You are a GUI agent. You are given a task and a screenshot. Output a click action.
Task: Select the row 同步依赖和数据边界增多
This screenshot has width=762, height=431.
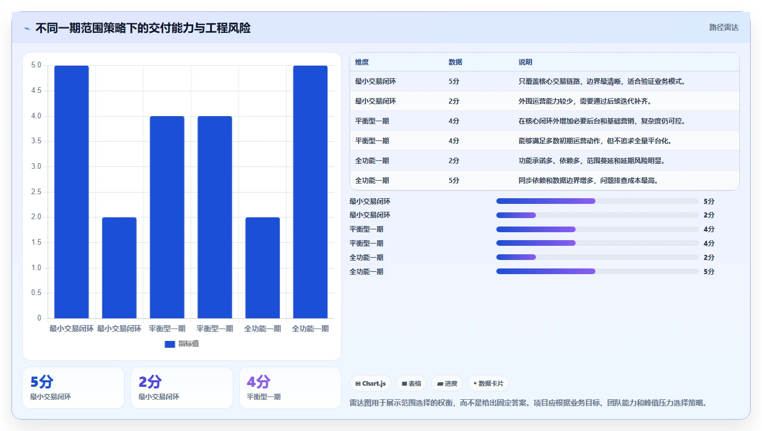(x=544, y=181)
